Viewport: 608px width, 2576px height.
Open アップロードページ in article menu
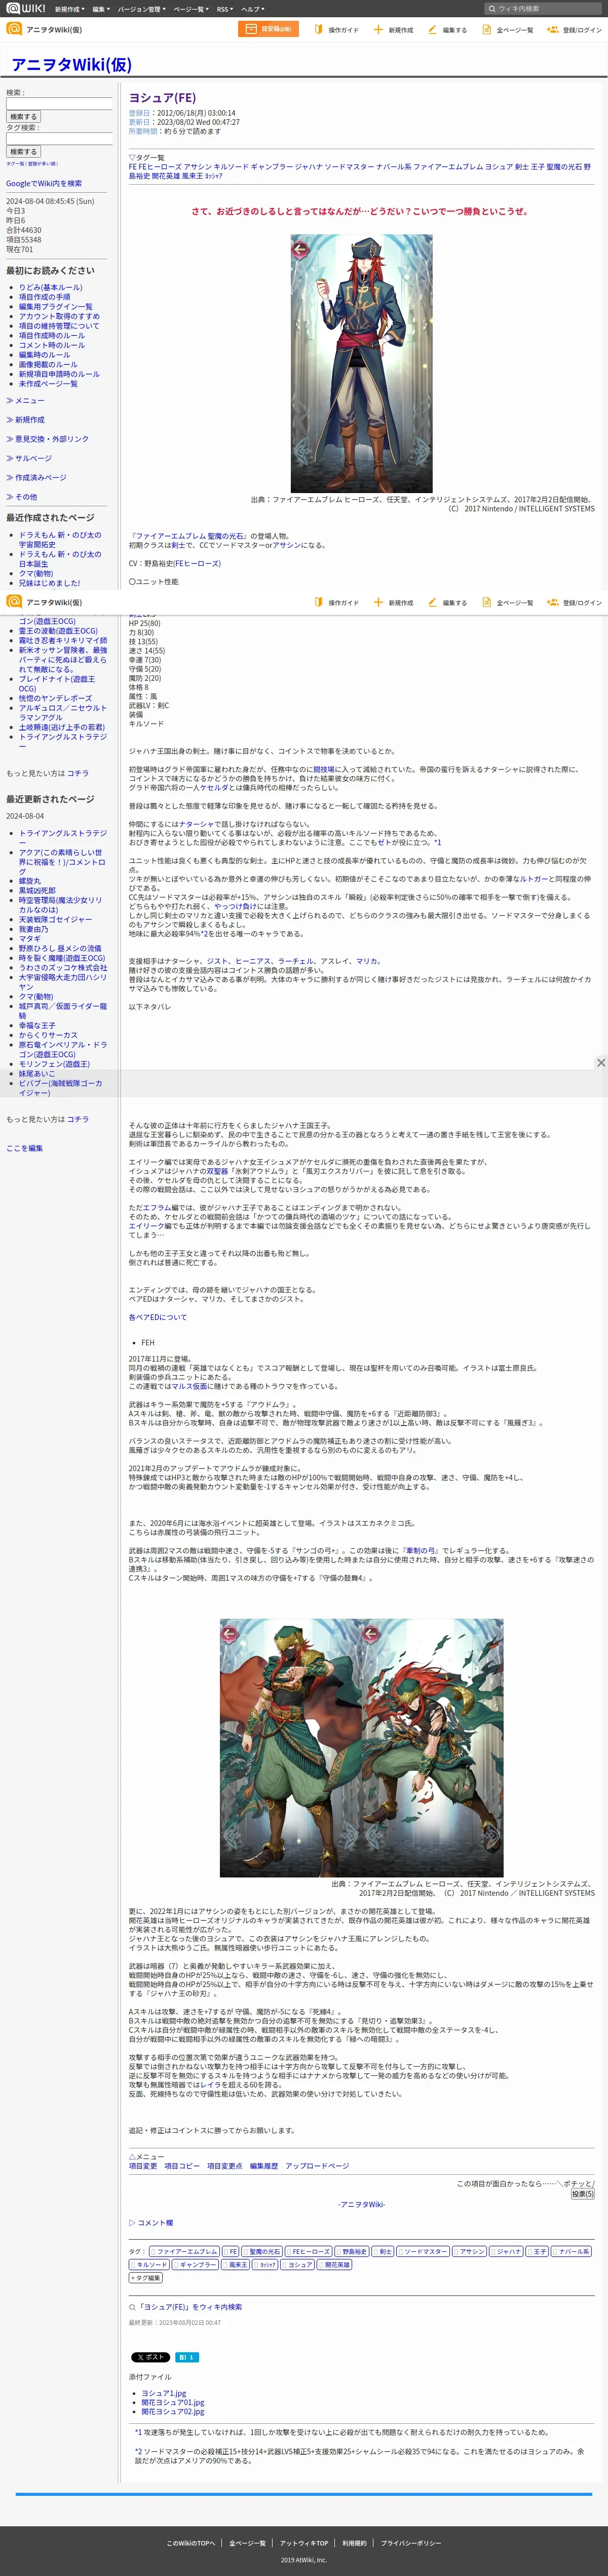[x=318, y=2165]
